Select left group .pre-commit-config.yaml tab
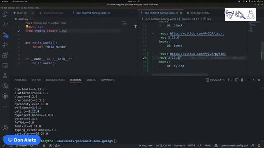Viewport: 264px width, 148px height. (91, 13)
